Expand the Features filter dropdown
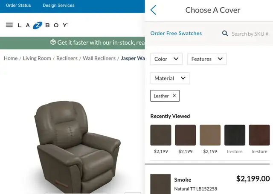The width and height of the screenshot is (273, 194). tap(207, 59)
